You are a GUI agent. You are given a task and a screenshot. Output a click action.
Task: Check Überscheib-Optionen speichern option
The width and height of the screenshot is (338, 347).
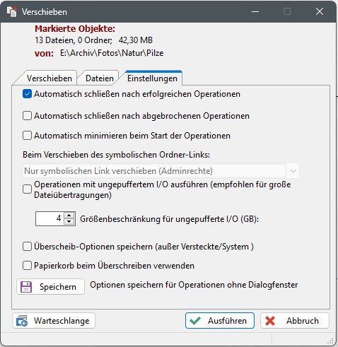point(27,247)
